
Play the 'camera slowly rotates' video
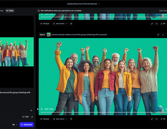pos(42,109)
